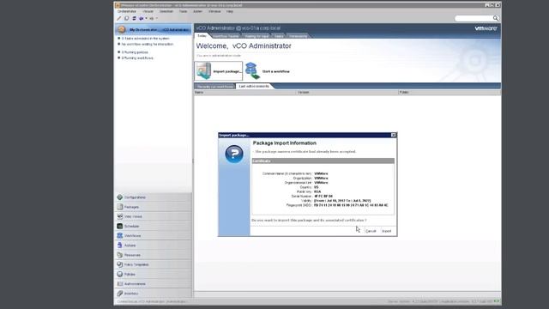Switch to the Tasks tab
The width and height of the screenshot is (549, 309).
[279, 36]
